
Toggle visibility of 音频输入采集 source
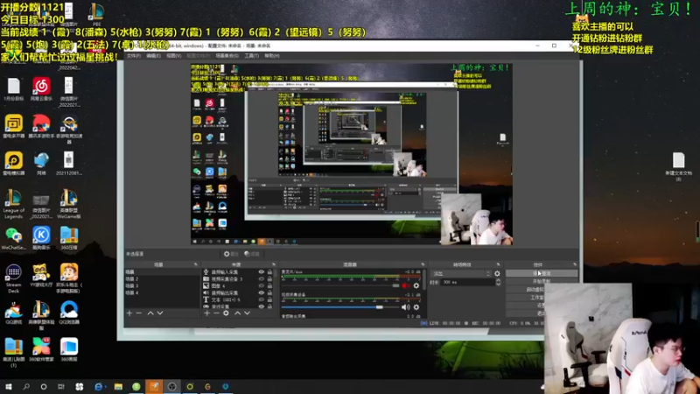click(x=261, y=271)
